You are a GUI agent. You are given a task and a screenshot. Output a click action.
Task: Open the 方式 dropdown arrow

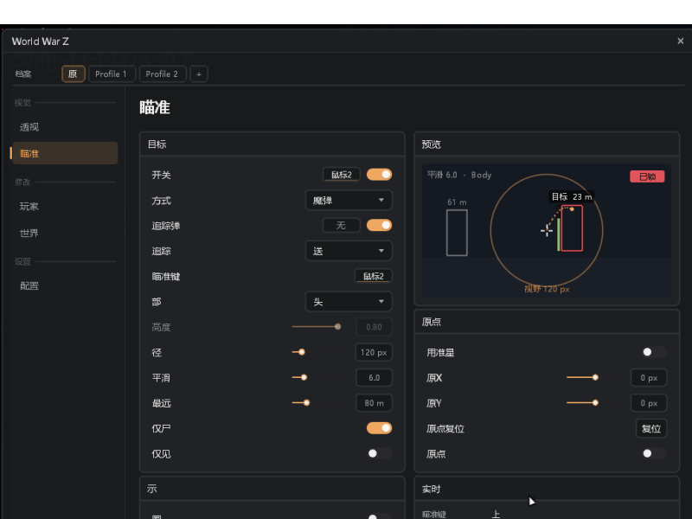[x=381, y=200]
